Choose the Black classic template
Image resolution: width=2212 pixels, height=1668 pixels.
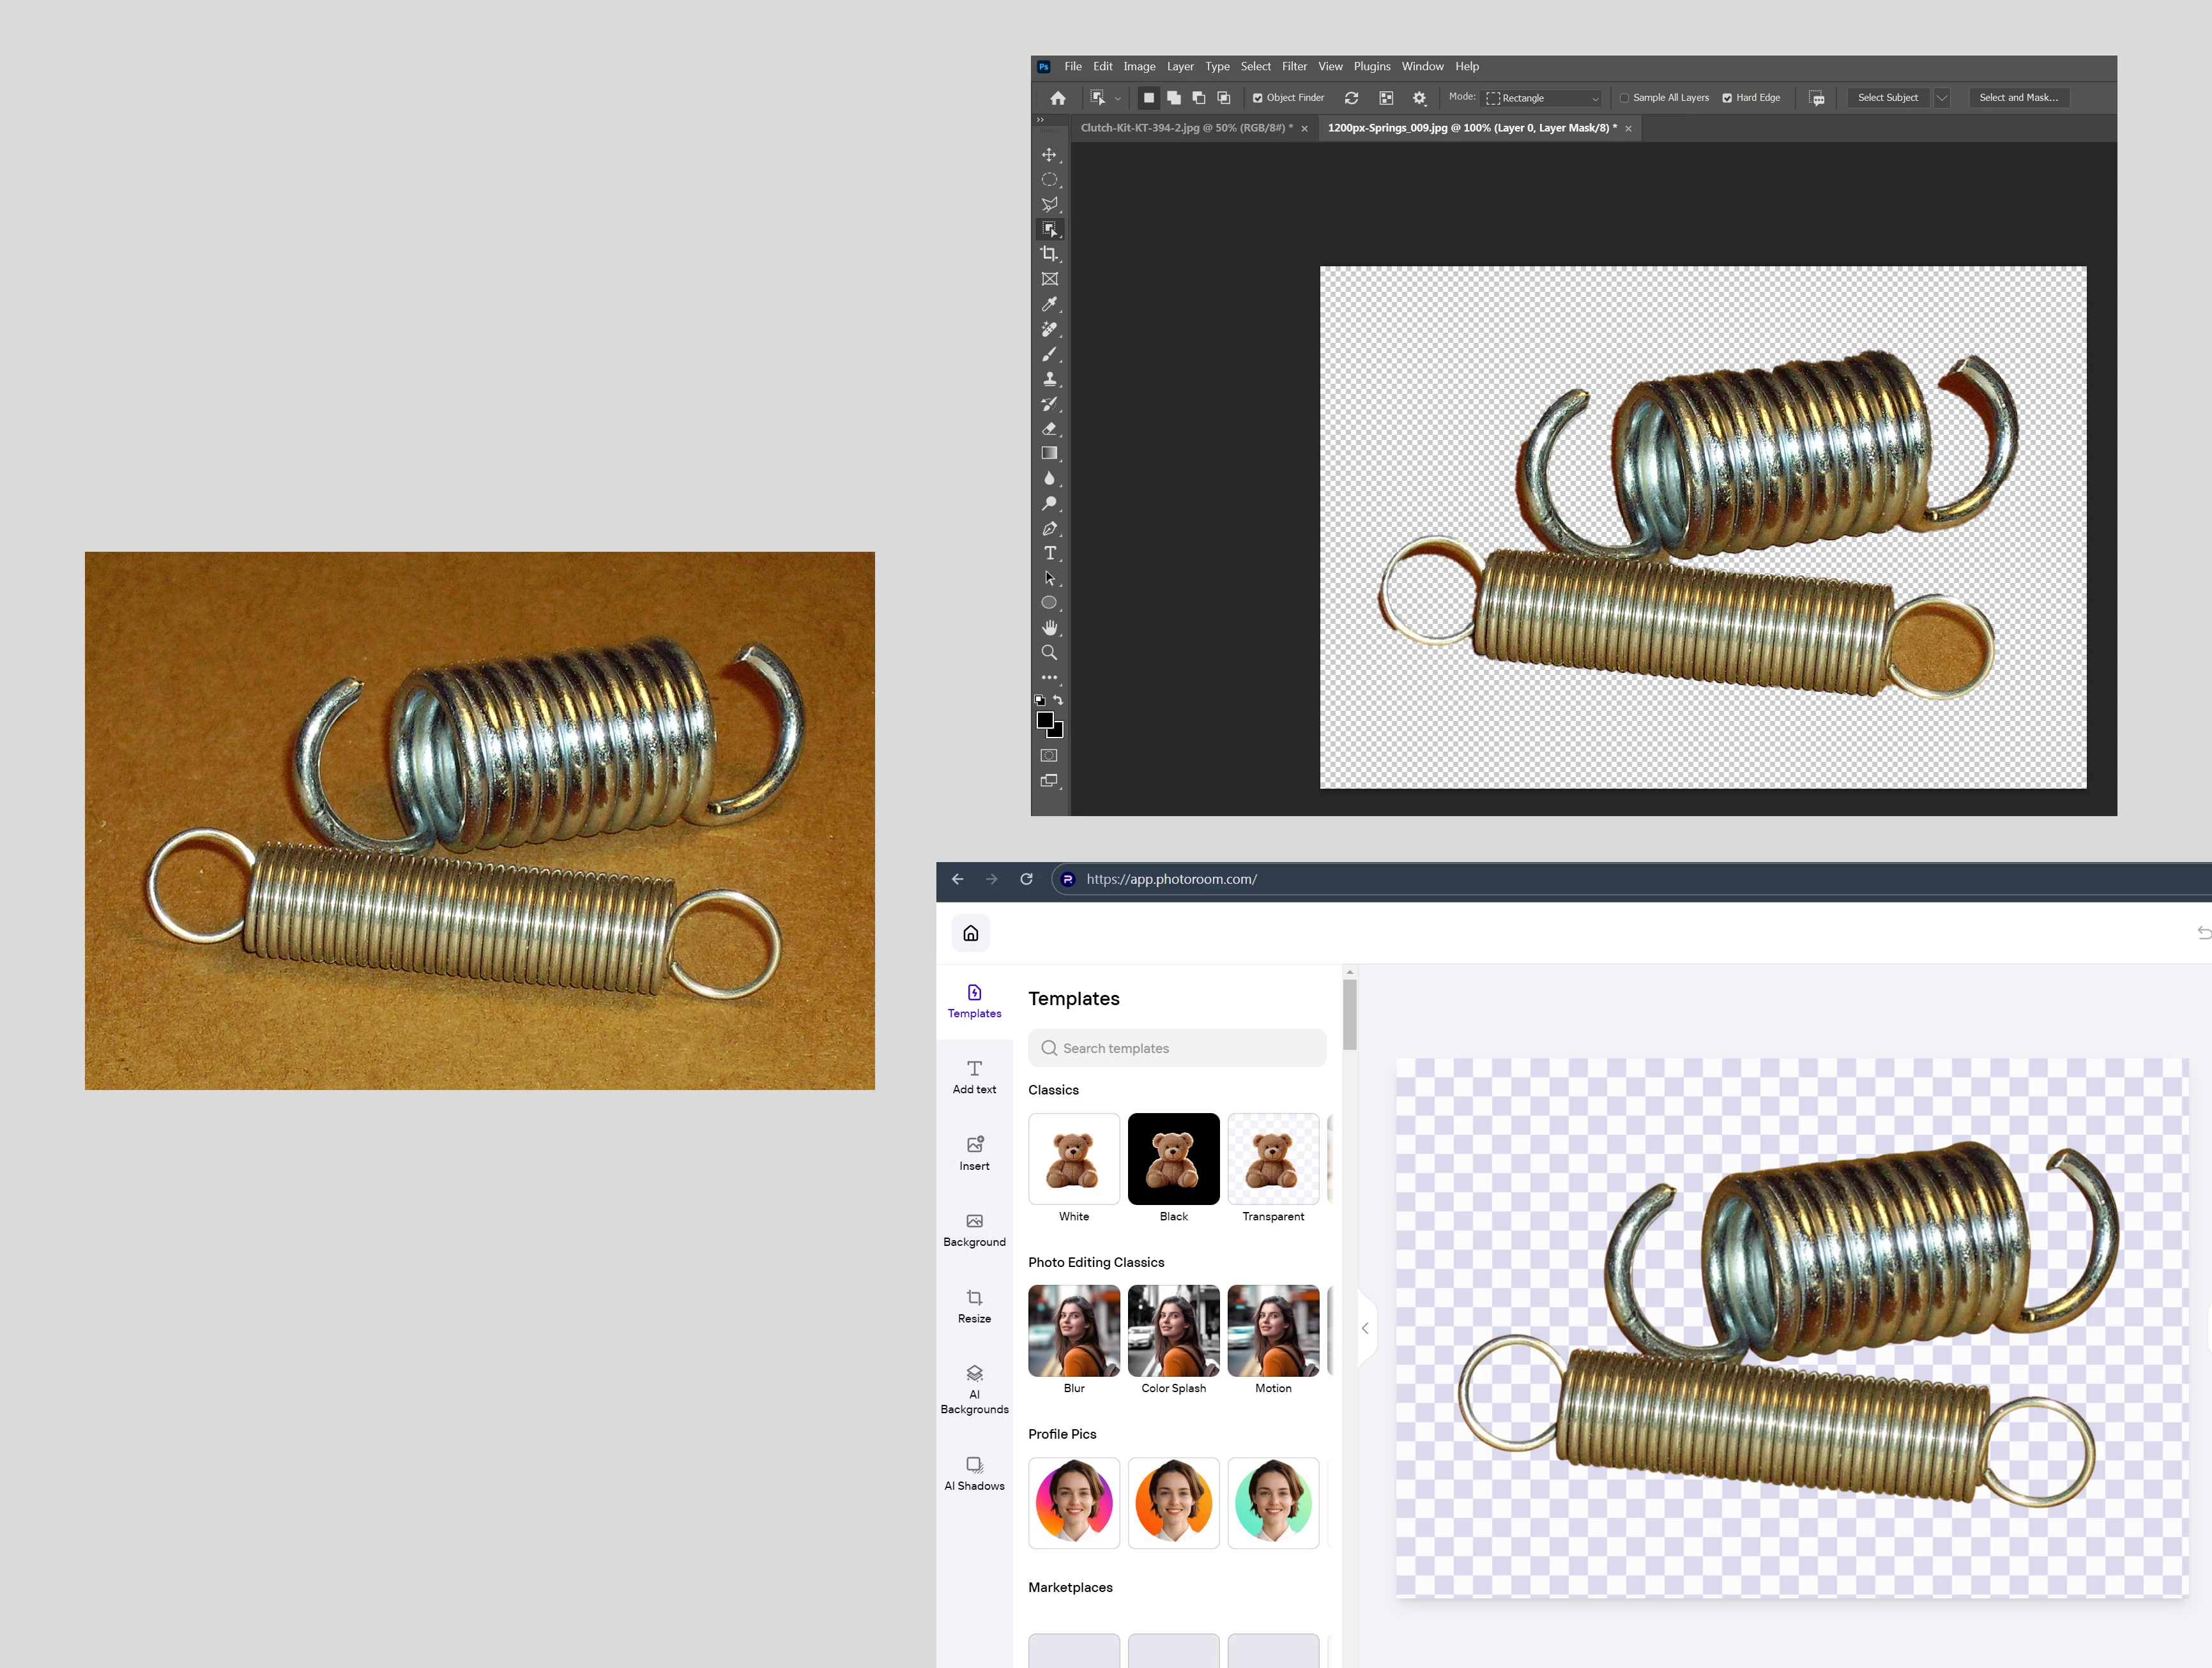(1173, 1159)
